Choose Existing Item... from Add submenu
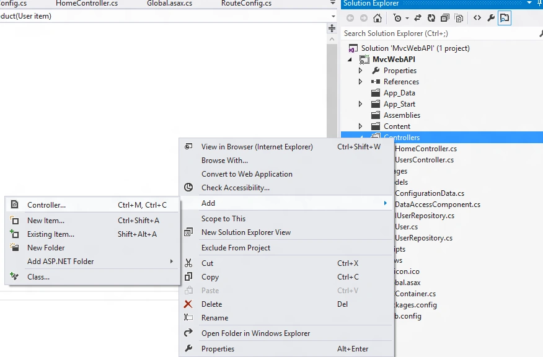The width and height of the screenshot is (543, 357). 92,234
